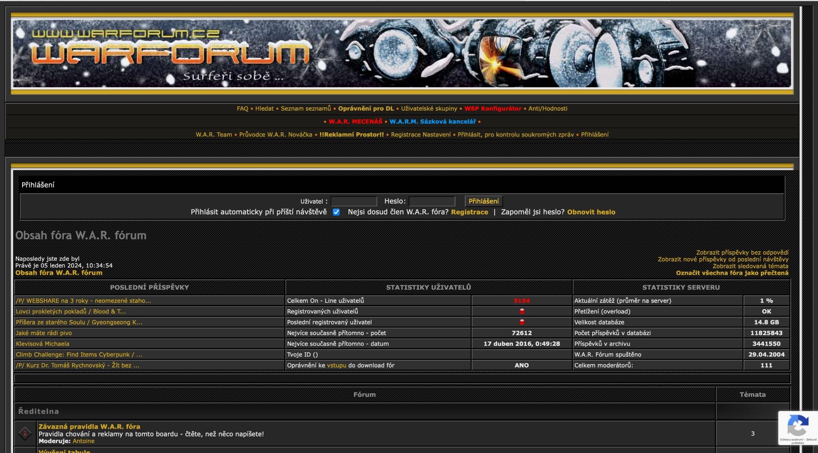The width and height of the screenshot is (818, 453).
Task: Click the launch date 29.04.2004
Action: (766, 354)
